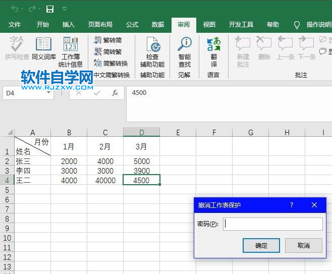Select the active cell with 4500
332x274 pixels.
click(x=141, y=180)
